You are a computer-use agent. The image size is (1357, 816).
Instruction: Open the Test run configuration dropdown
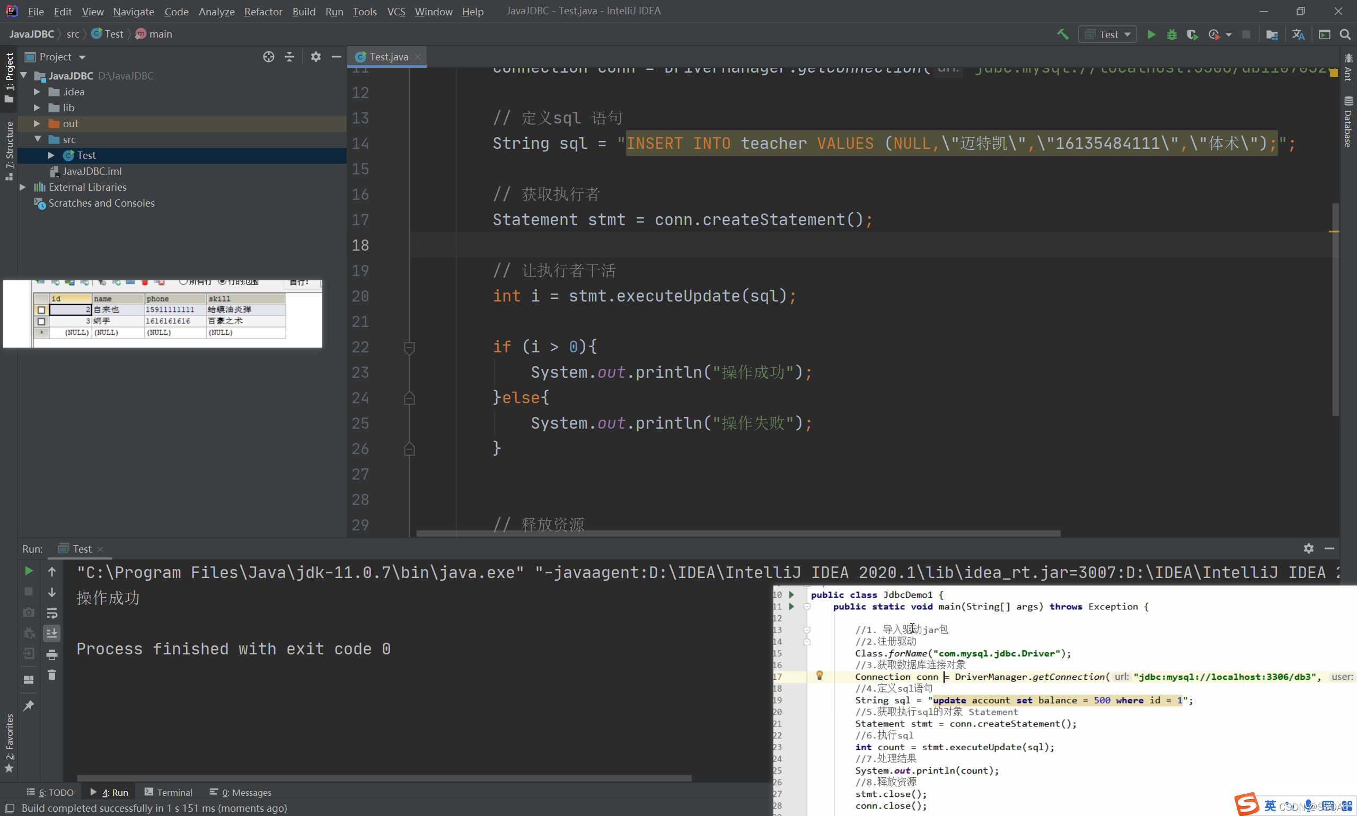click(x=1107, y=34)
